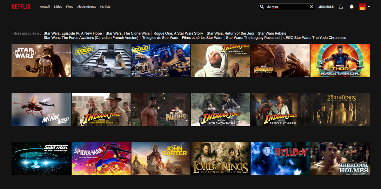Select Lord of the Rings Two Towers thumbnail
The width and height of the screenshot is (381, 189).
(x=340, y=109)
